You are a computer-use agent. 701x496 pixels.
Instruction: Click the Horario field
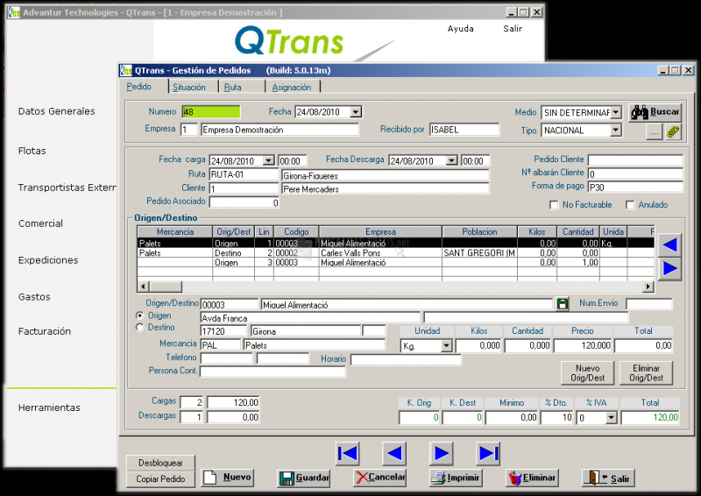pos(406,359)
